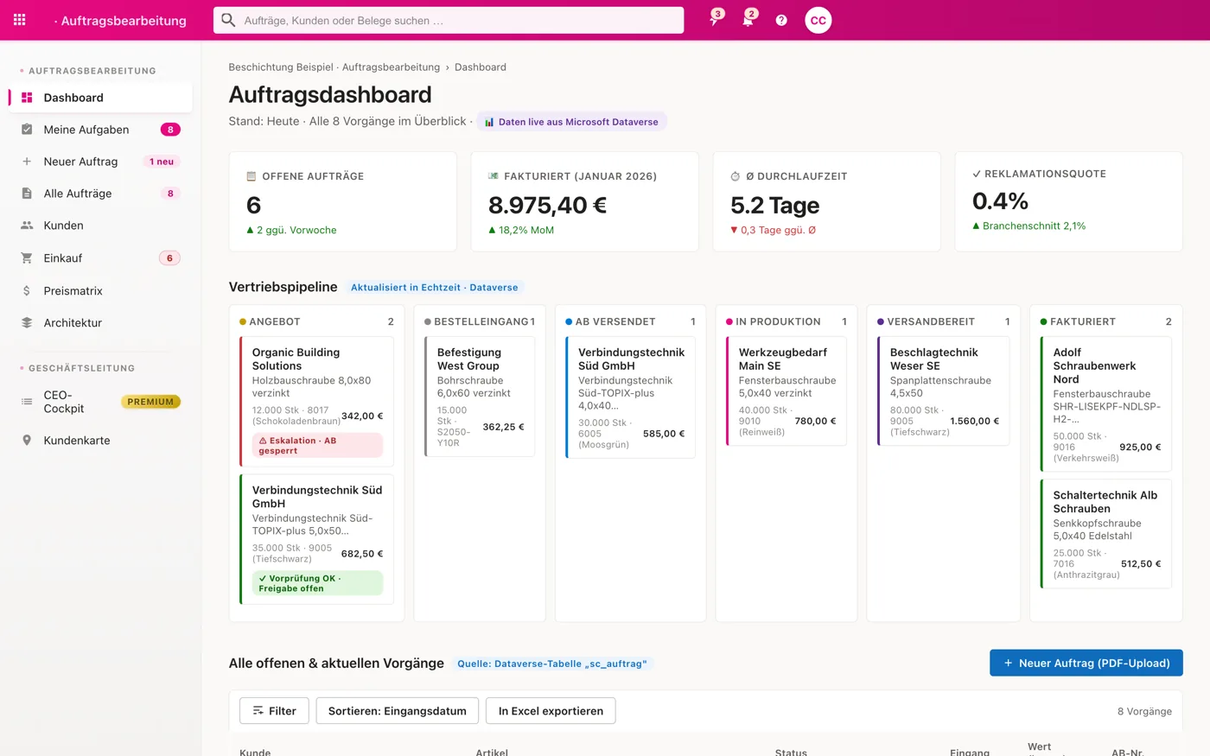Open the app launcher grid icon
The image size is (1210, 756).
pos(20,20)
